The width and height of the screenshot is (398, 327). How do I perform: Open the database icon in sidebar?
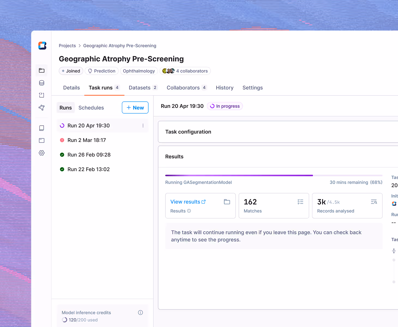click(42, 83)
